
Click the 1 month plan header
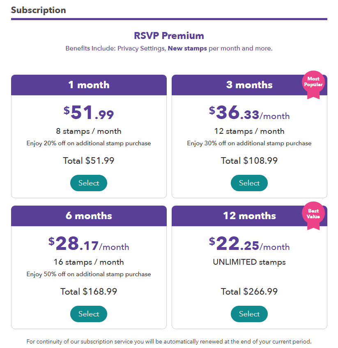click(x=88, y=85)
